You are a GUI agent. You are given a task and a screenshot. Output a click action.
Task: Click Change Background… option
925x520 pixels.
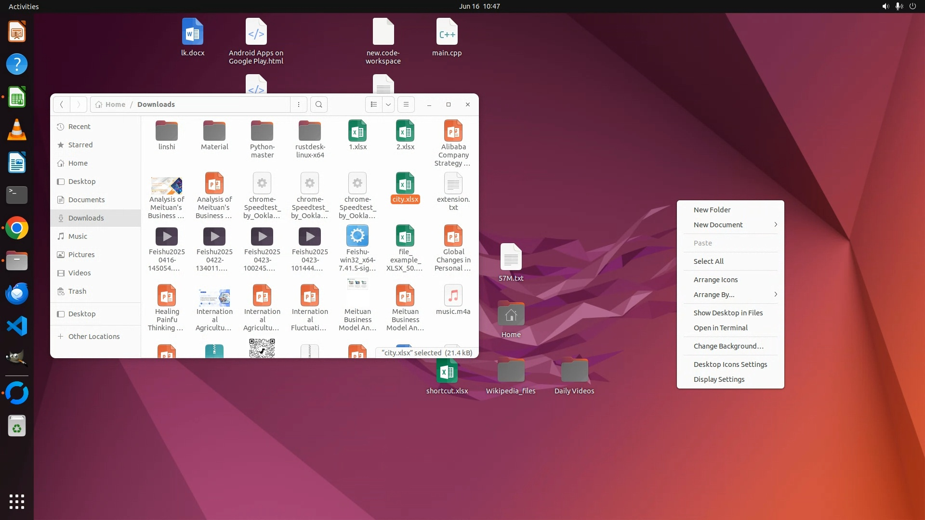[728, 346]
